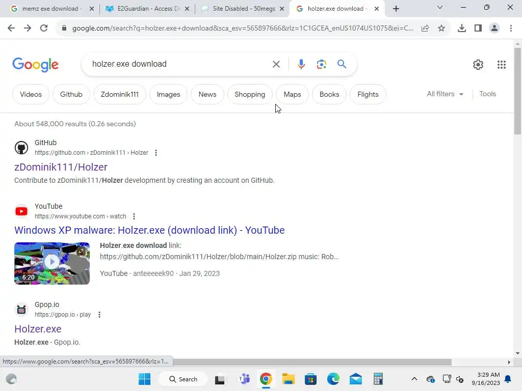Screen dimensions: 522x391
Task: Reload the page with the refresh icon
Action: point(44,29)
